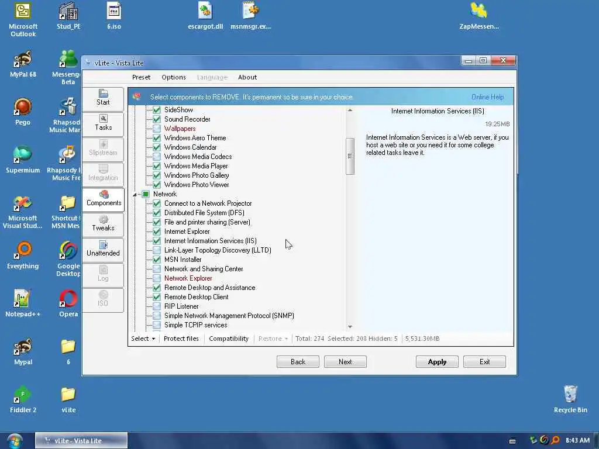Check the Wallpapers component checkbox

click(157, 129)
